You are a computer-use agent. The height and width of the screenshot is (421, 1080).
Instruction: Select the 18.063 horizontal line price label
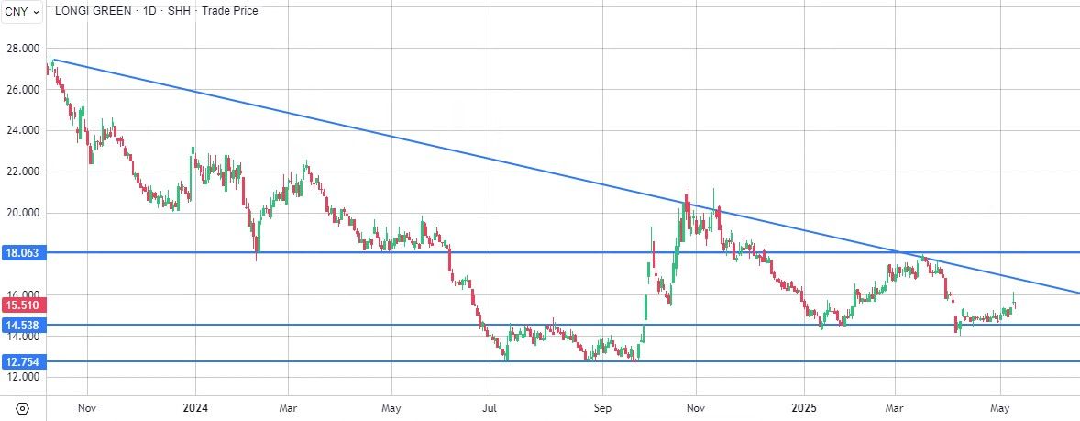click(x=22, y=252)
